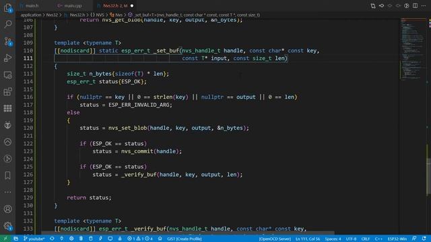This screenshot has height=242, width=431.
Task: Click 'GIST [Create Profile]' in status bar
Action: (185, 239)
